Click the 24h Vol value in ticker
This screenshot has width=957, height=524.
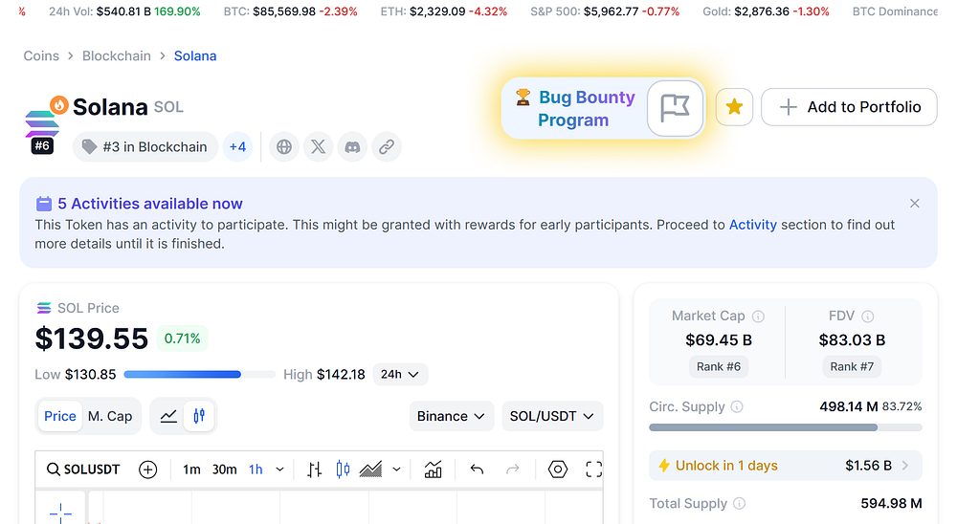[x=123, y=11]
